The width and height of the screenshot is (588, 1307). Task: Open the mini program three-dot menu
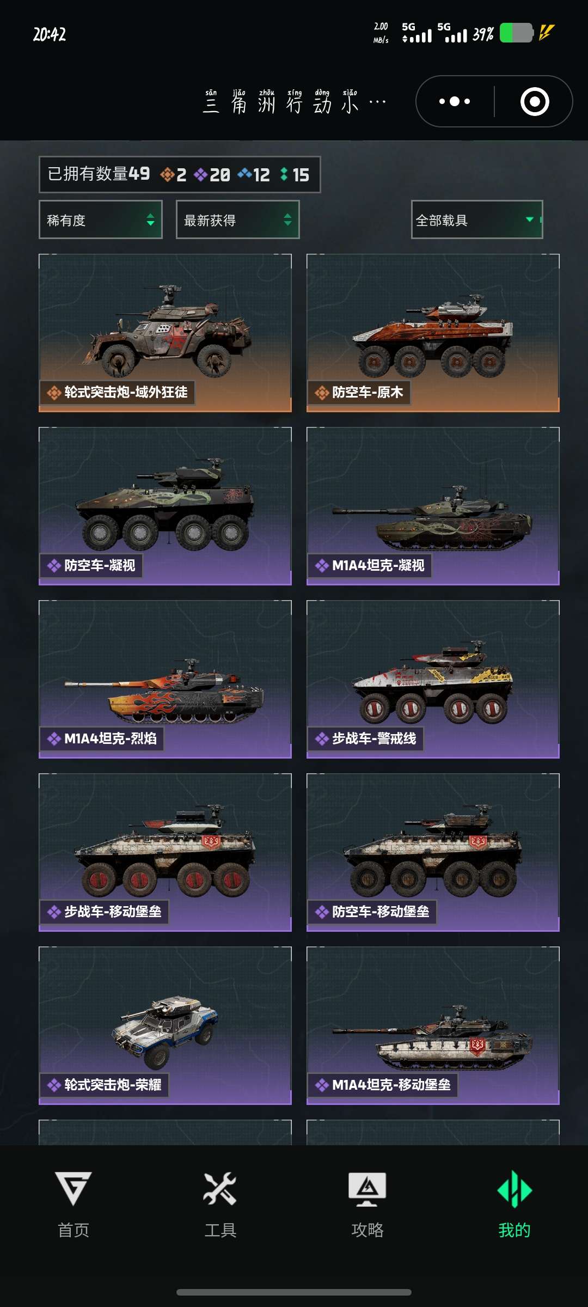click(x=455, y=101)
